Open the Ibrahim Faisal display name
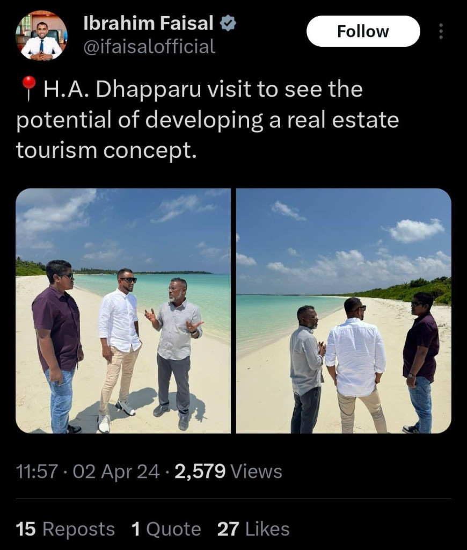 [148, 23]
